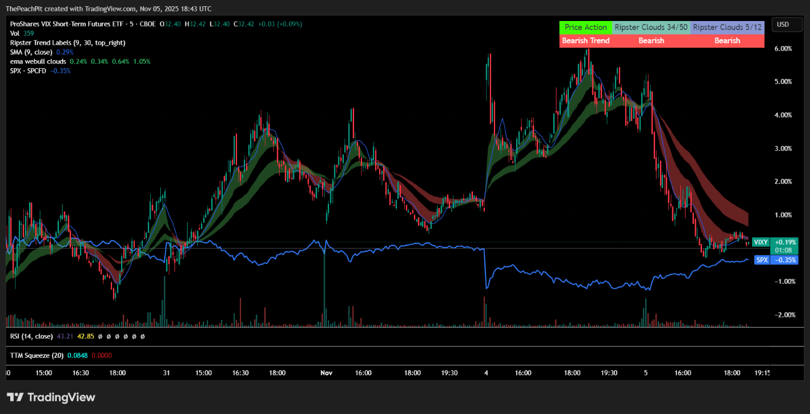Screen dimensions: 810x414
Task: Click the green VIXY price label
Action: [x=760, y=242]
